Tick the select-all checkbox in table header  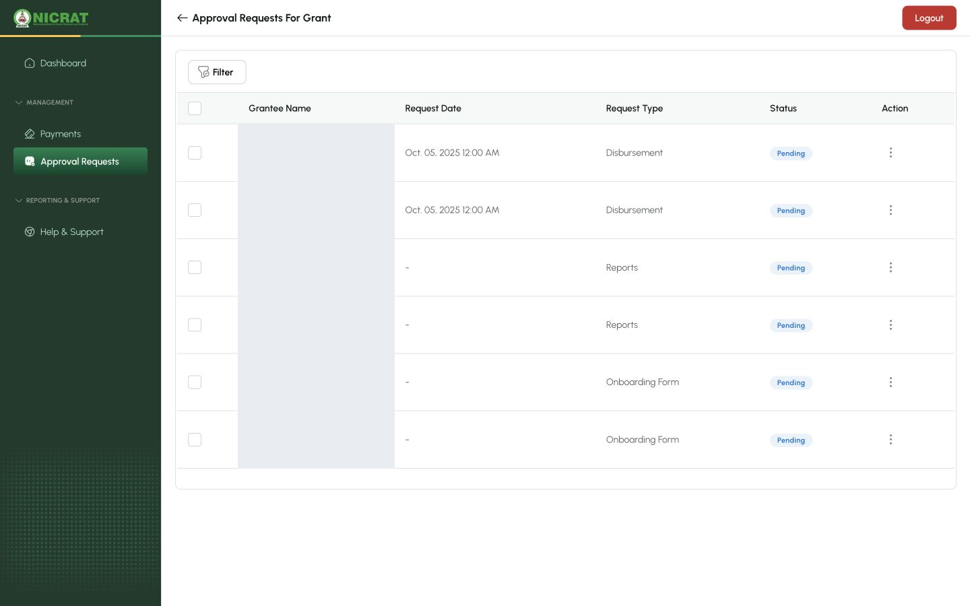[195, 108]
